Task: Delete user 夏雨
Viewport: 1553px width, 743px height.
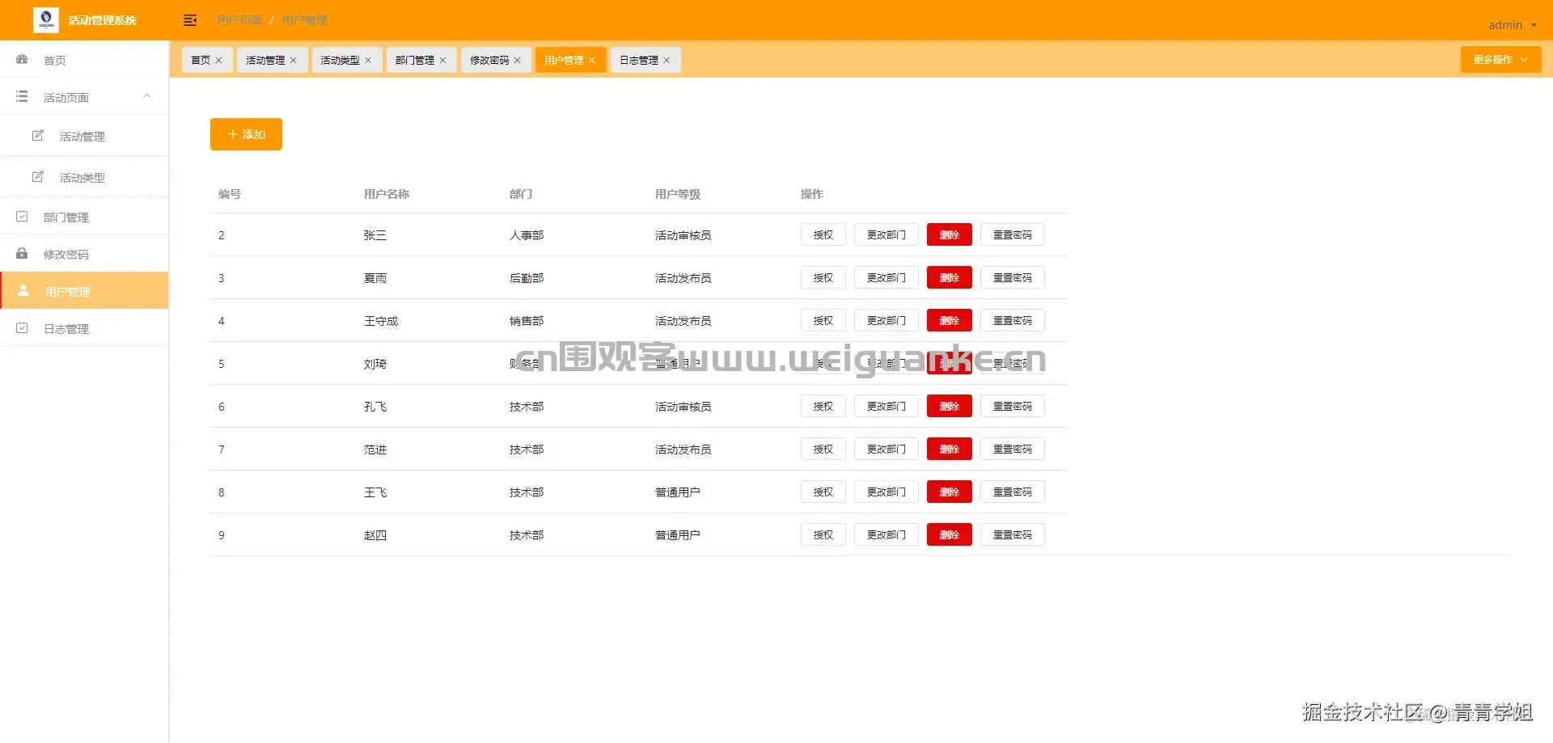Action: [x=950, y=277]
